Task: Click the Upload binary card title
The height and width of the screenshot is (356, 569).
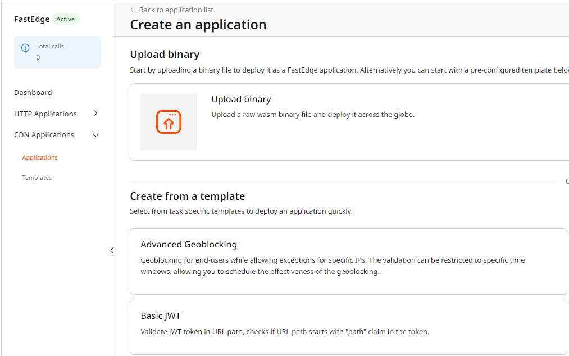Action: coord(241,100)
